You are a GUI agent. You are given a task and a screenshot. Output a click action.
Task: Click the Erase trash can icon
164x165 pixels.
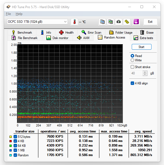[x=142, y=32]
